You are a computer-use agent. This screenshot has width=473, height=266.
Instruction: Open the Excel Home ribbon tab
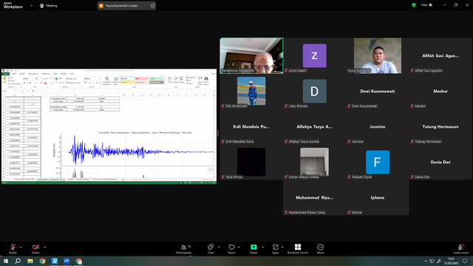[14, 74]
